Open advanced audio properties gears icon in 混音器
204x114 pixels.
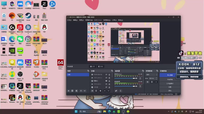116,91
